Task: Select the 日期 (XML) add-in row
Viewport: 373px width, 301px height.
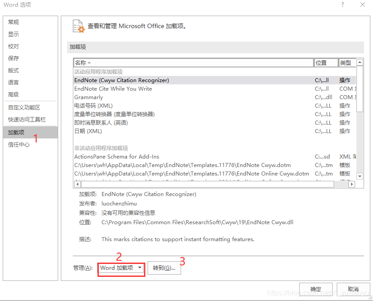Action: pyautogui.click(x=215, y=131)
